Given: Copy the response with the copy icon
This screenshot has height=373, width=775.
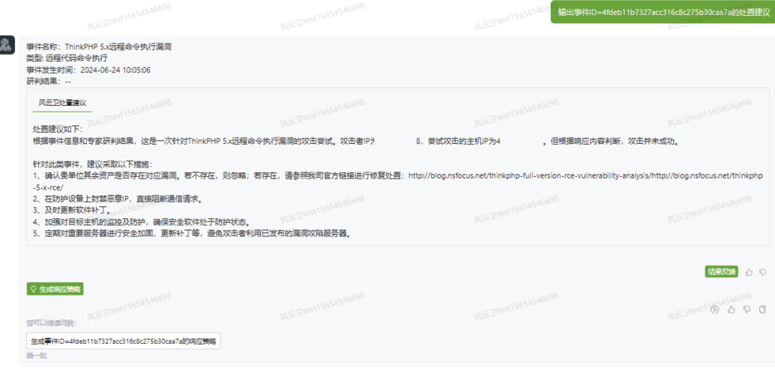Looking at the screenshot, I should 763,309.
